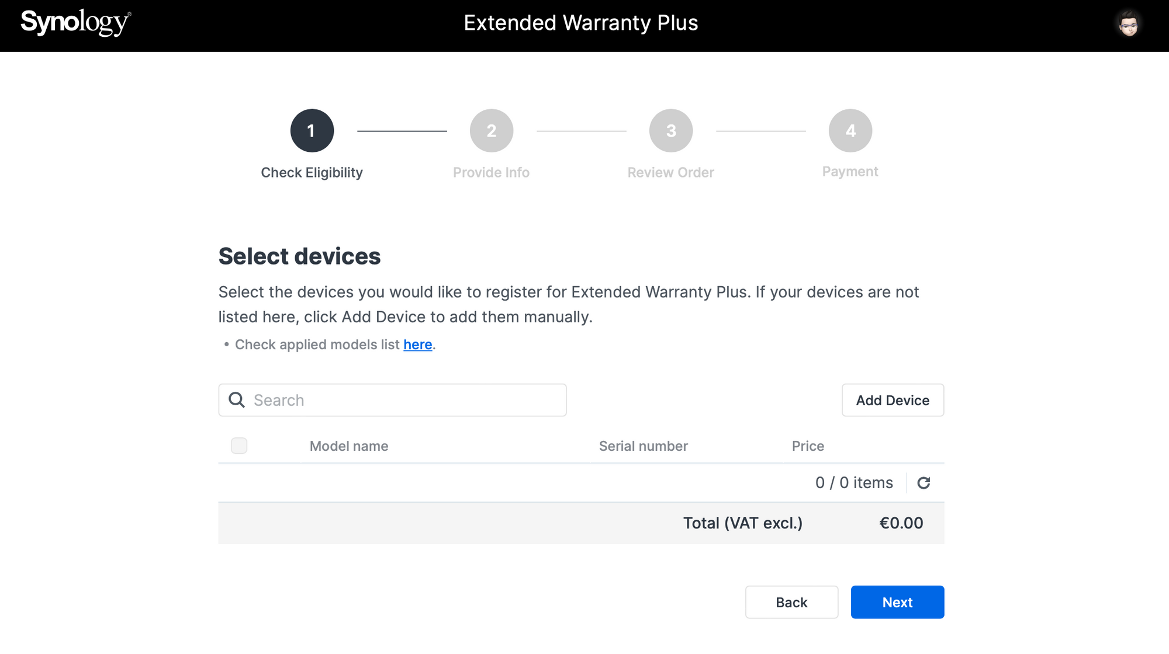Click the Serial number column header
Image resolution: width=1169 pixels, height=654 pixels.
point(643,446)
